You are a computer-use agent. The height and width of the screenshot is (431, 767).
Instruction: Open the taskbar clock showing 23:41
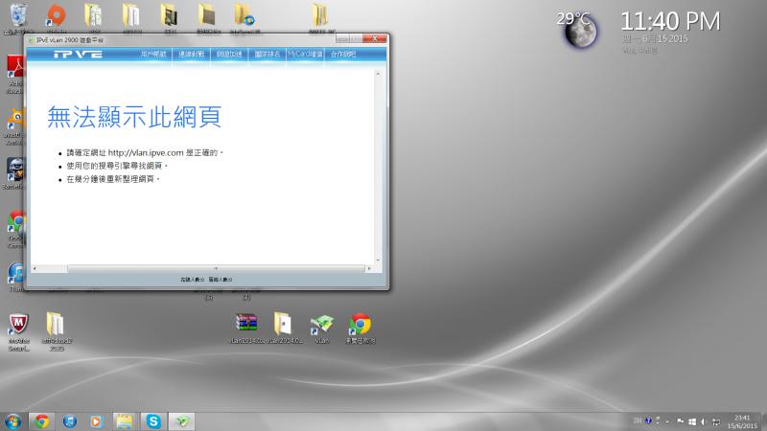click(x=742, y=421)
